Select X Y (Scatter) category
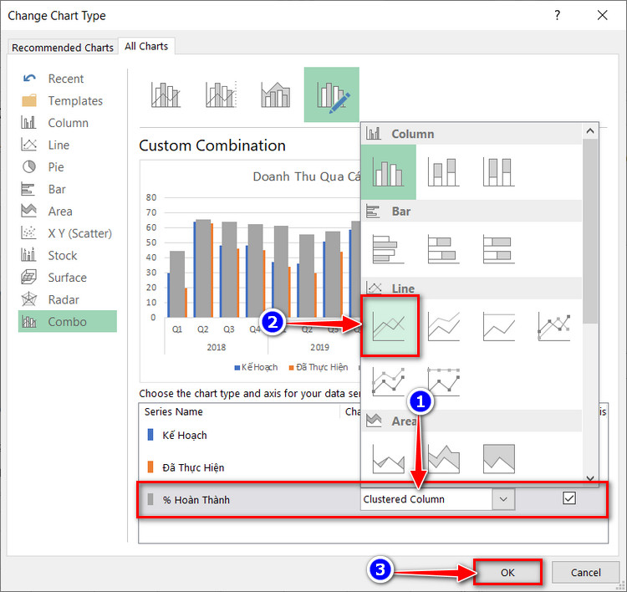The image size is (627, 592). 68,233
